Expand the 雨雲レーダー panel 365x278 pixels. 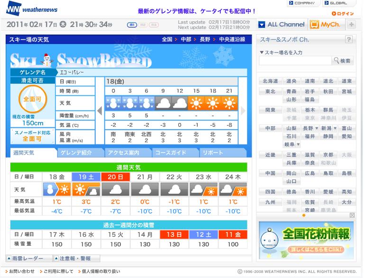(29, 259)
